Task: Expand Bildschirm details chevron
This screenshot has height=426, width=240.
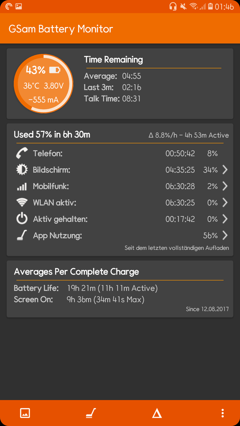Action: (x=225, y=170)
